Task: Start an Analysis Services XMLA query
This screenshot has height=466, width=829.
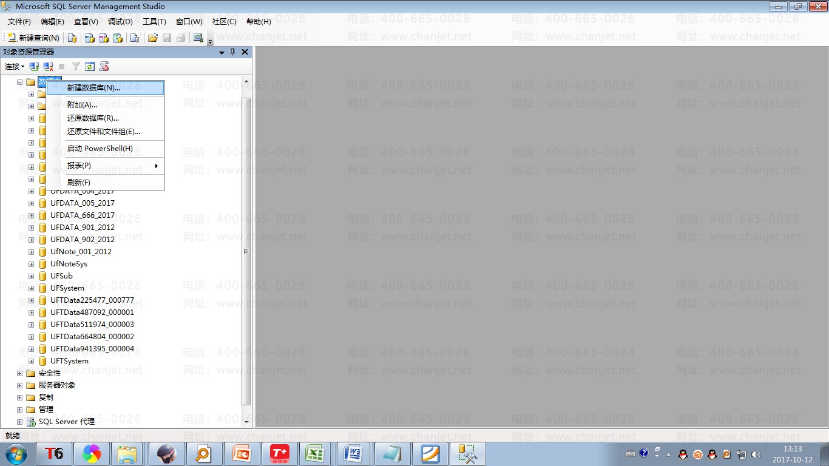Action: click(118, 38)
